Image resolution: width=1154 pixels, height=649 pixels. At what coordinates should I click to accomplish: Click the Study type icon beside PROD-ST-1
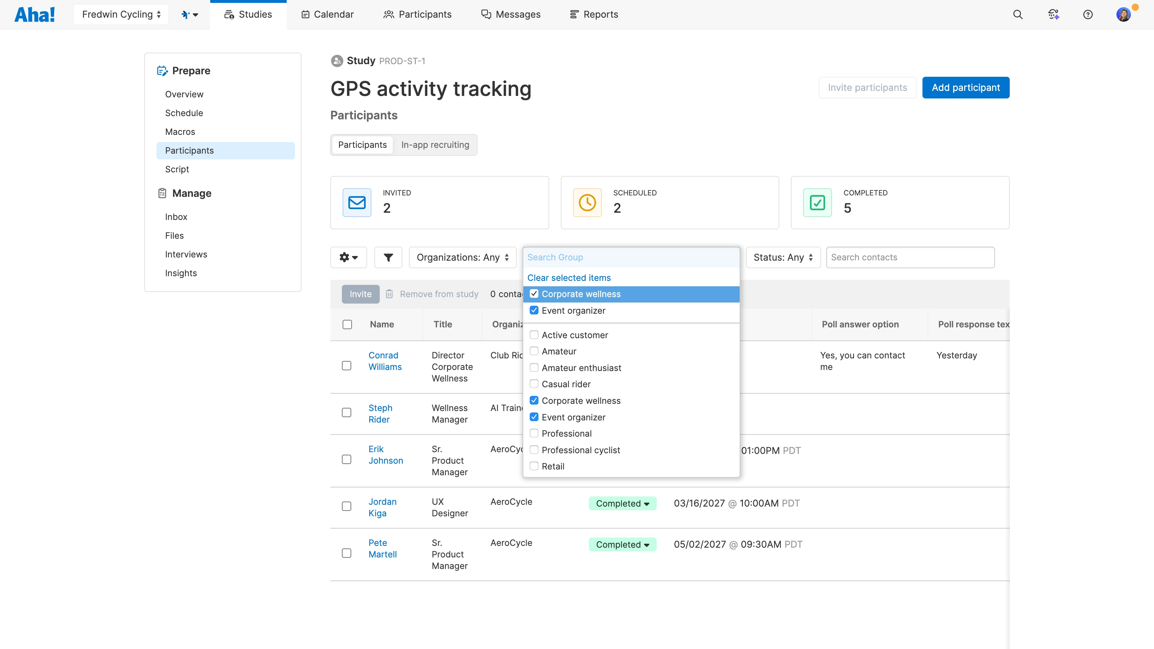coord(337,61)
